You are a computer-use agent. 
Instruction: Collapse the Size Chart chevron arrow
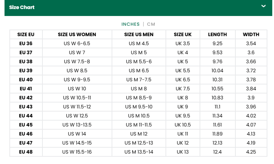coord(264,6)
